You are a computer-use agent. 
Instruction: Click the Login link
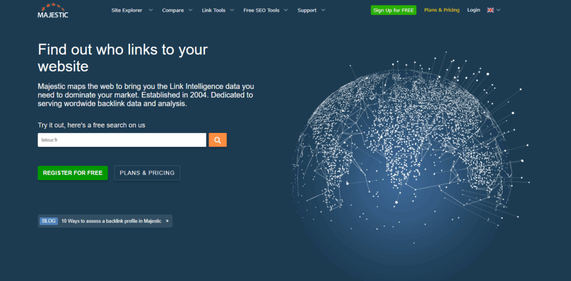[x=473, y=10]
